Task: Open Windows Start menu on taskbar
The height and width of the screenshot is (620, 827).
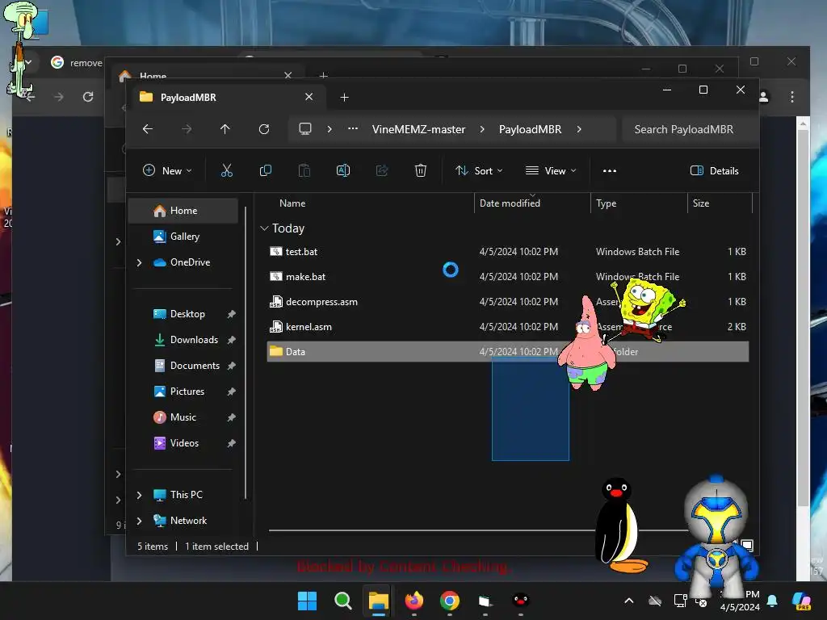Action: click(307, 601)
